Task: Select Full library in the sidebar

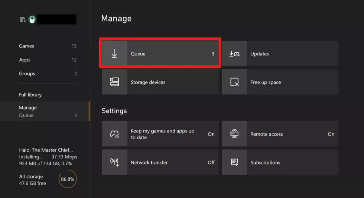Action: 30,95
